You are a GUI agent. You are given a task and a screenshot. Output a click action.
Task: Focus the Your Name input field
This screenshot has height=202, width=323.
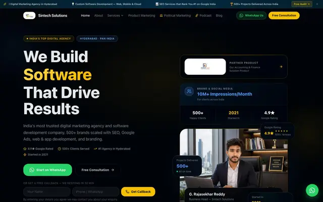click(x=47, y=192)
